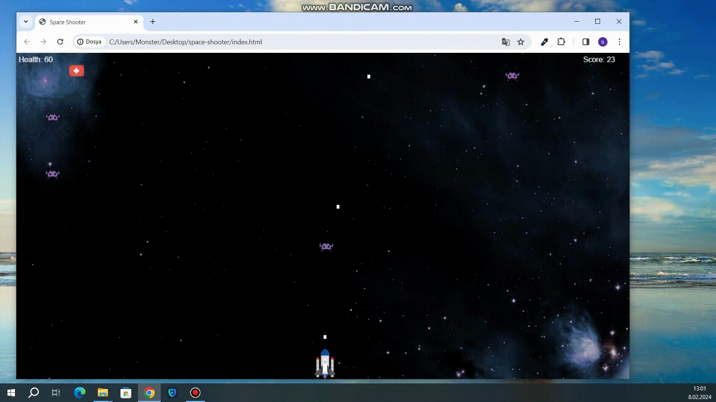
Task: Open the Chrome three-dot menu
Action: tap(619, 42)
